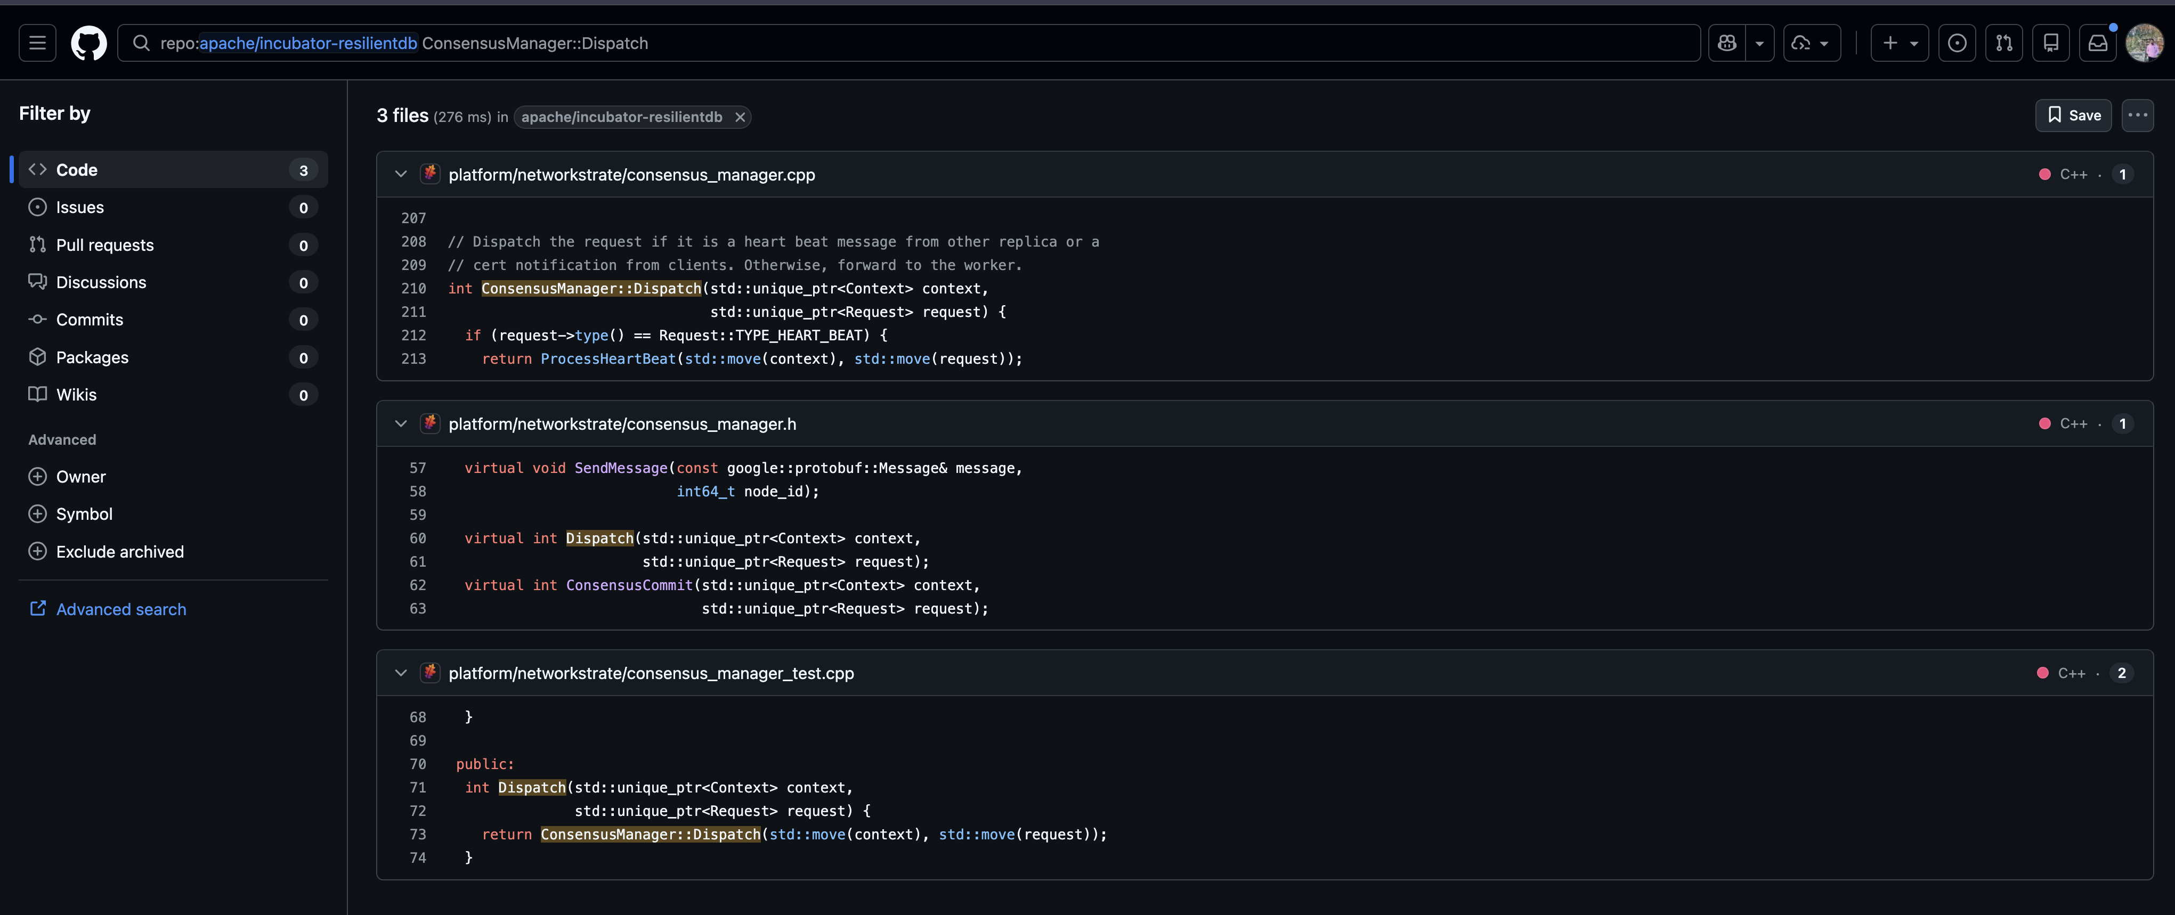Open the agents cloud menu
This screenshot has width=2175, height=915.
pyautogui.click(x=1811, y=43)
